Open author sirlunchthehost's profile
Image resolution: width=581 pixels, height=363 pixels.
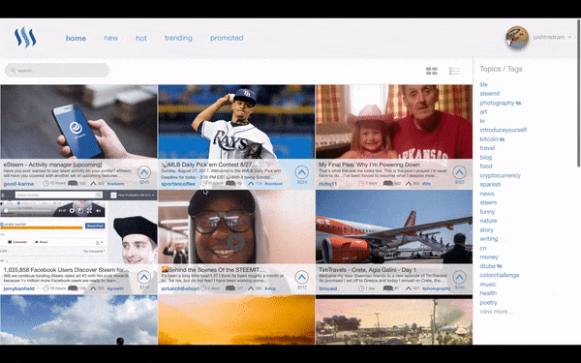point(180,288)
